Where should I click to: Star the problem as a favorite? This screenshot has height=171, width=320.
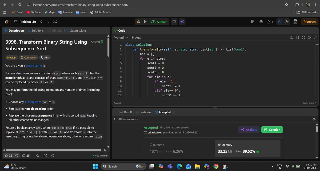[38, 156]
